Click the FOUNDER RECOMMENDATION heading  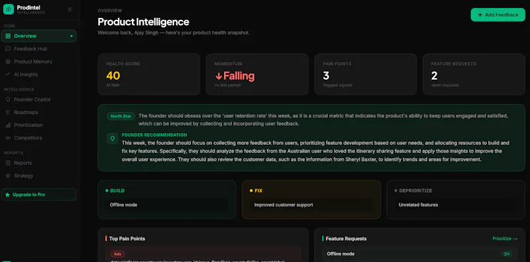click(x=154, y=135)
